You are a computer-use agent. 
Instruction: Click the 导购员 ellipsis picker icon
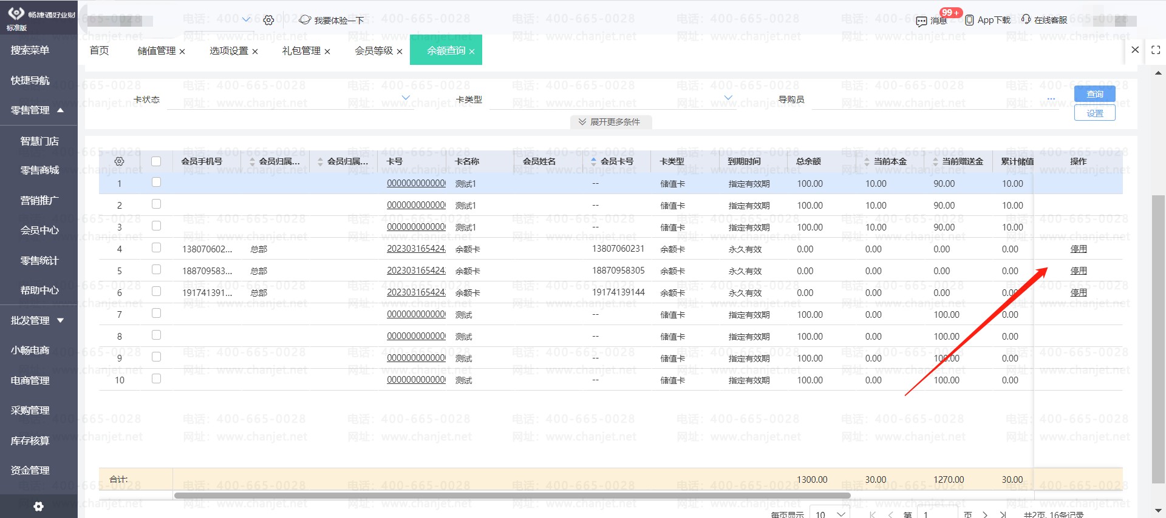[1051, 99]
